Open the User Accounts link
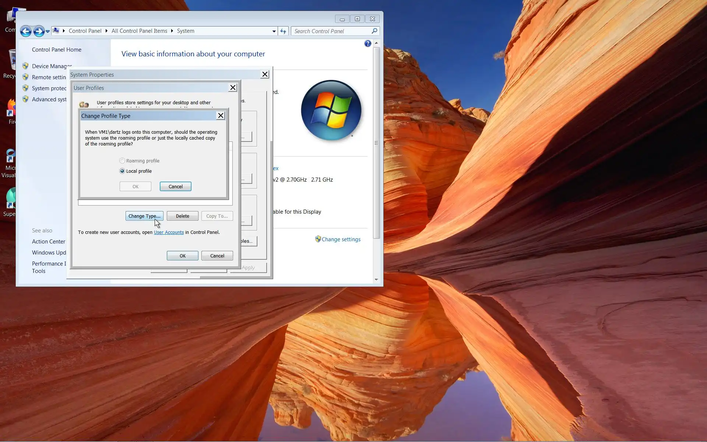Image resolution: width=707 pixels, height=442 pixels. [x=169, y=232]
